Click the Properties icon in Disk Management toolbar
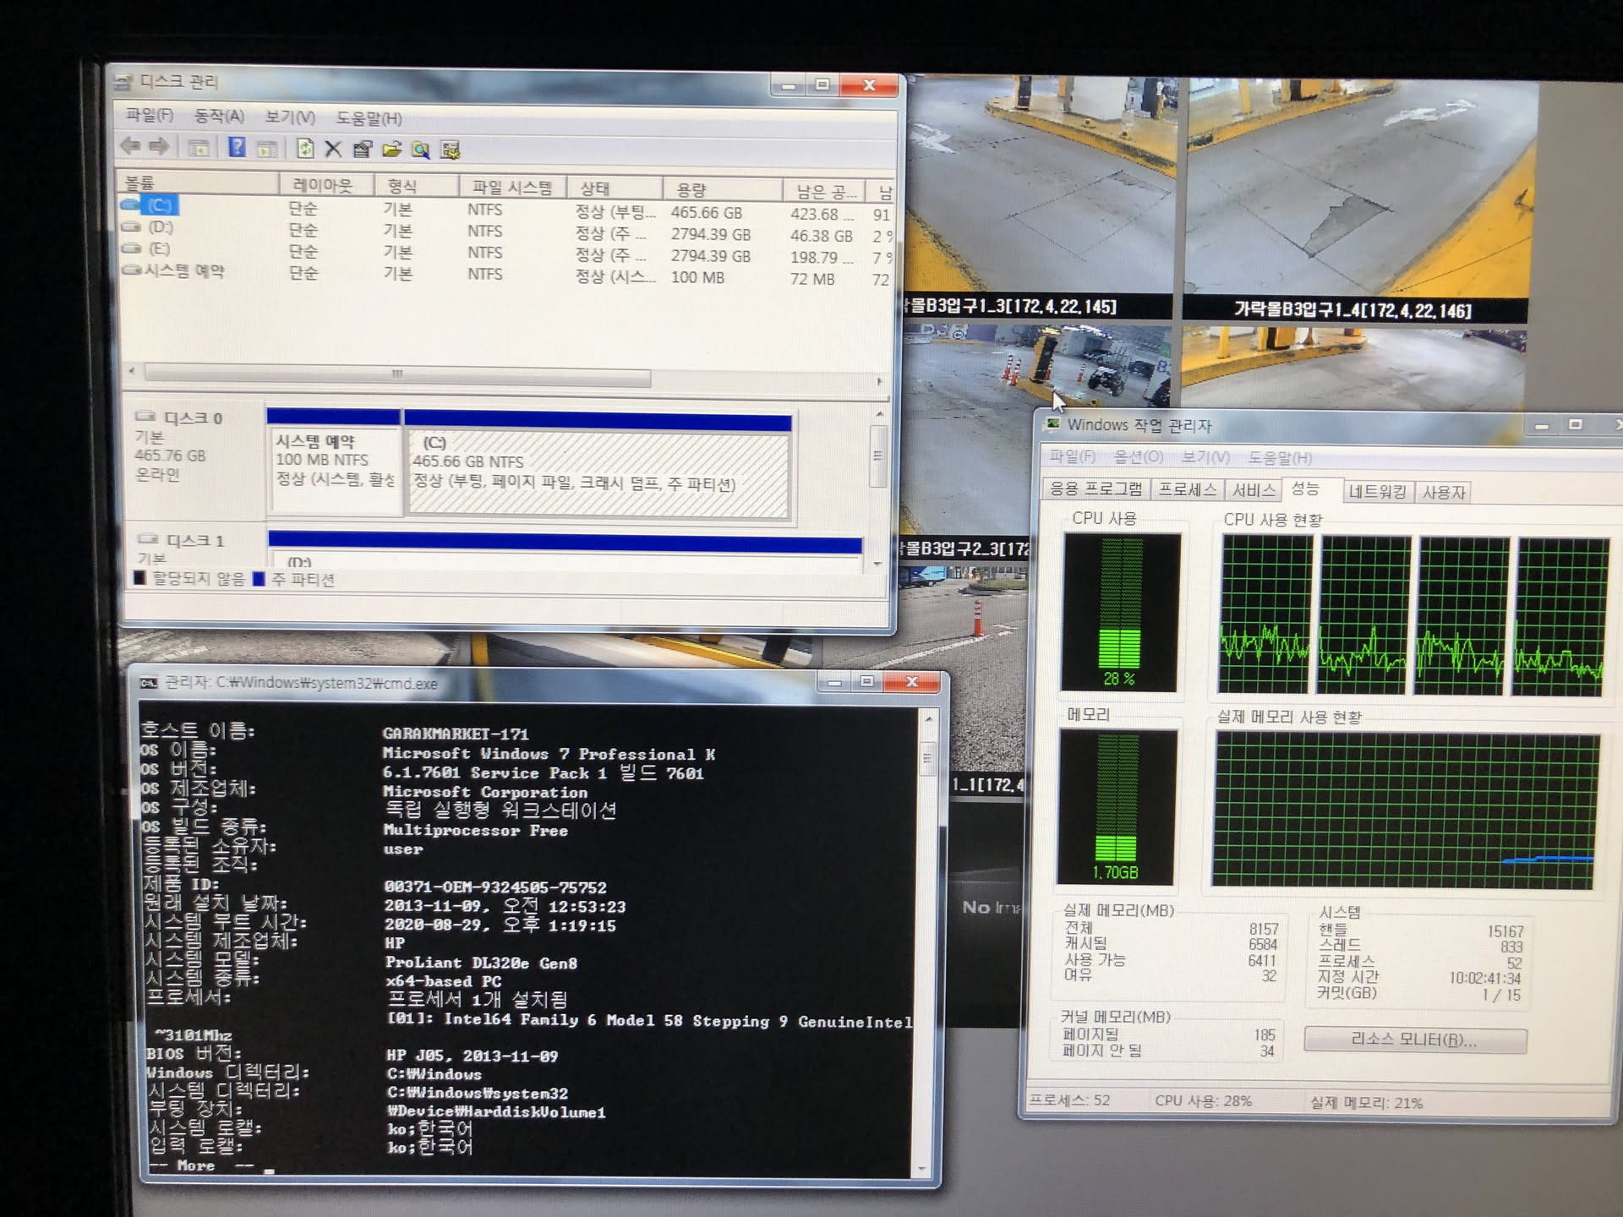1623x1217 pixels. 362,150
